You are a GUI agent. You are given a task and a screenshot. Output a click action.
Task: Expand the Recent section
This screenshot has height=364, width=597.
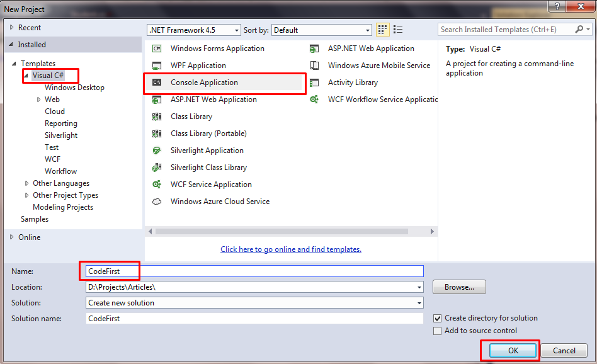pos(11,28)
